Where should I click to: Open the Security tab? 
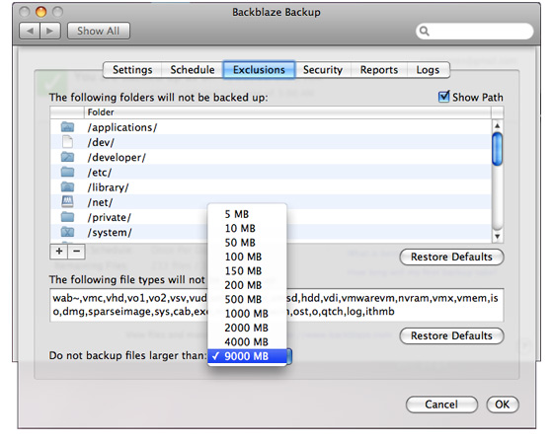pos(323,70)
